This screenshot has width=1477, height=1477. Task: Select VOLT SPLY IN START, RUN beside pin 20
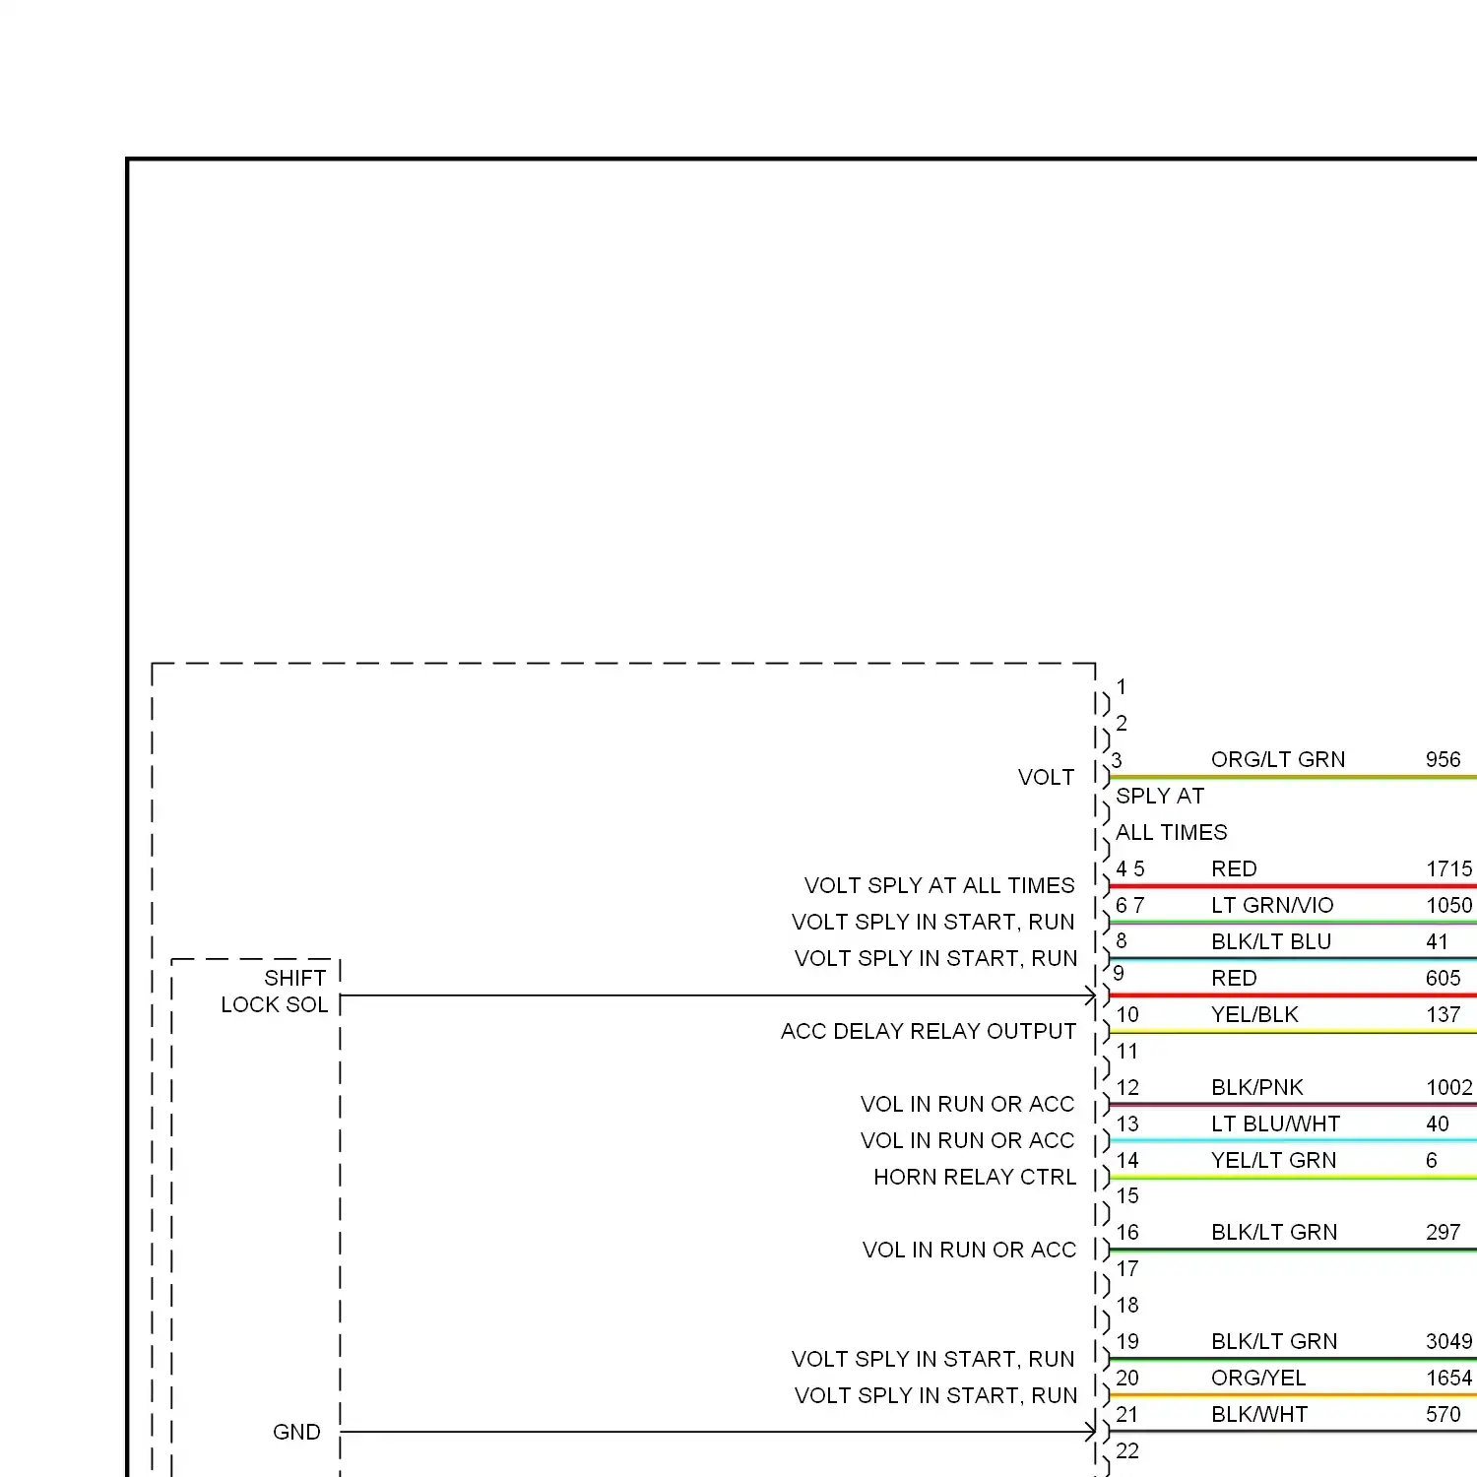pos(935,1395)
